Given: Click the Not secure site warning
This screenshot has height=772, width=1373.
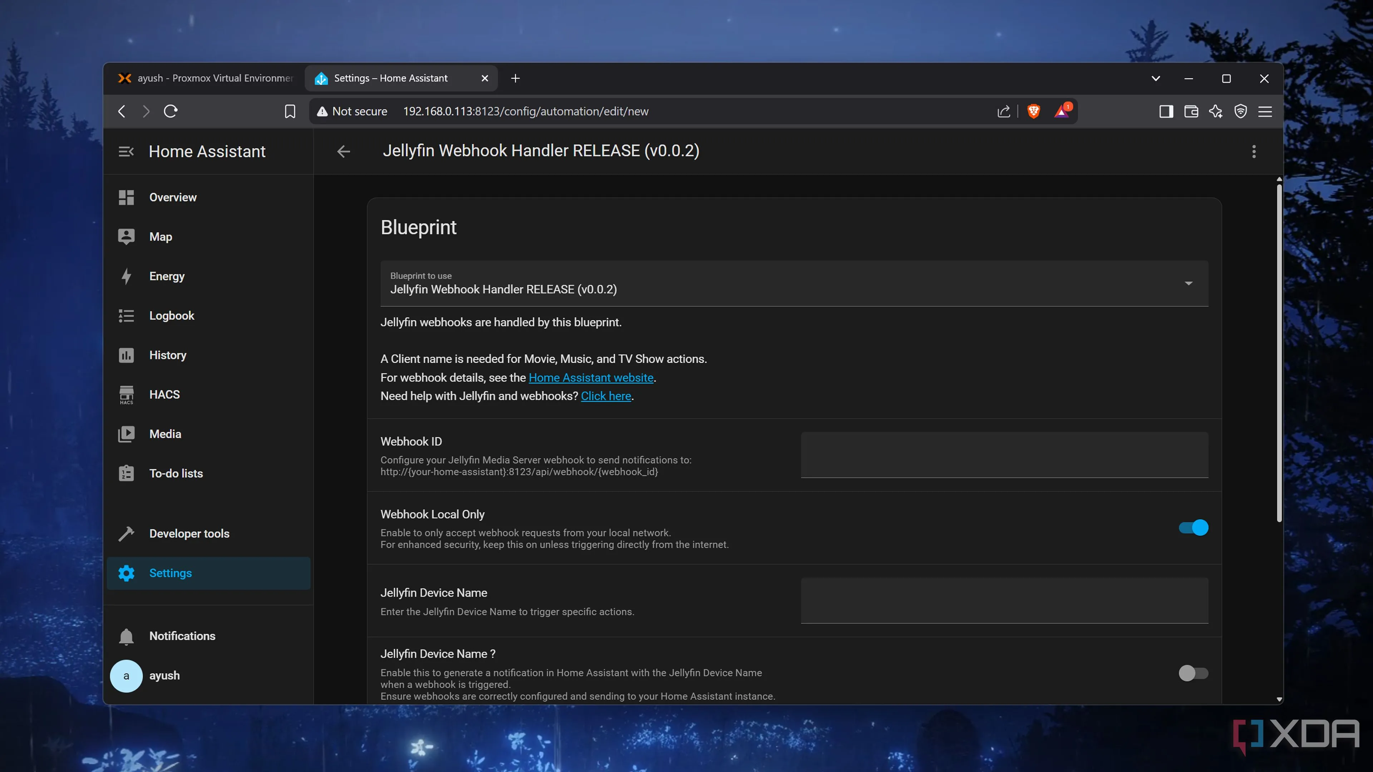Looking at the screenshot, I should 352,112.
